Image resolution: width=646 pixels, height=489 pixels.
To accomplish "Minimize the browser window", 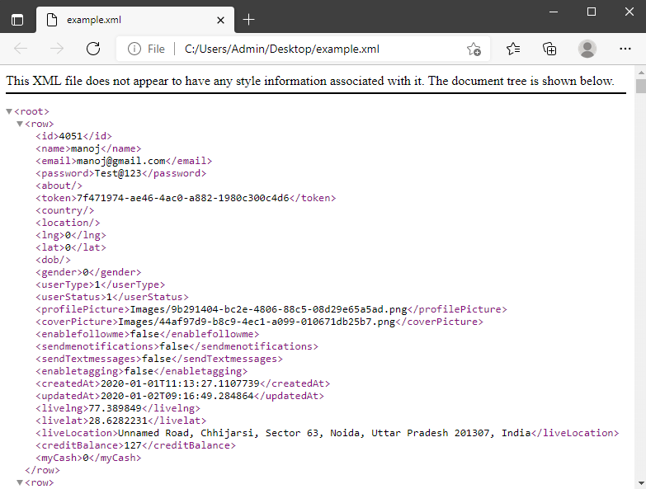I will [554, 12].
